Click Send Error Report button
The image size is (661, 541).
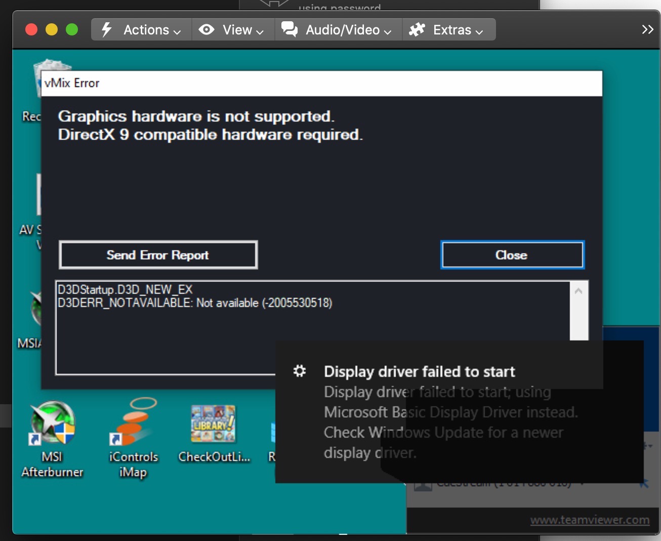click(x=158, y=255)
